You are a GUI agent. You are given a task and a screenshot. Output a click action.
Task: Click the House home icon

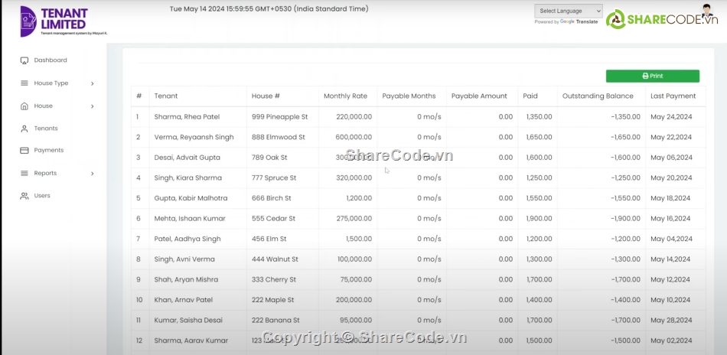[24, 106]
